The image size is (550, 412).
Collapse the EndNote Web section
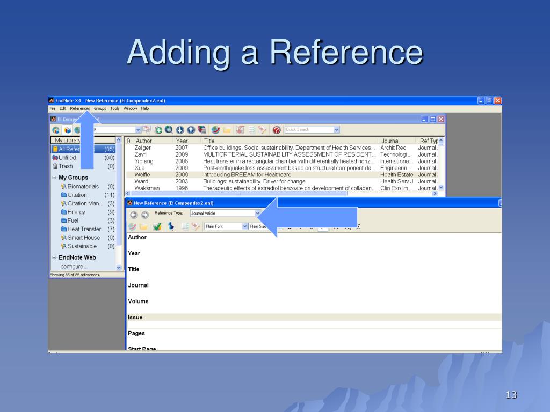pos(54,257)
